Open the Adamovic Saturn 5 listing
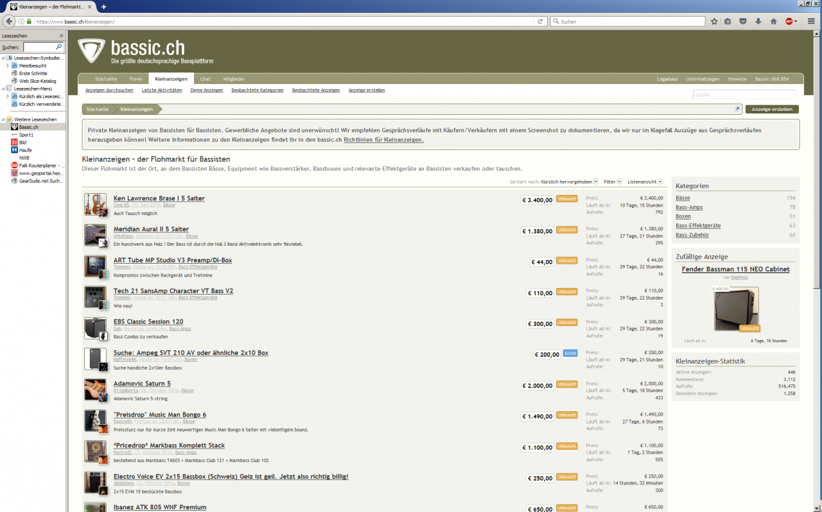 pyautogui.click(x=142, y=384)
